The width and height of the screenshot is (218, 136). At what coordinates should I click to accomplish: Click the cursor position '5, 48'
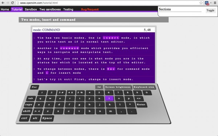147,30
